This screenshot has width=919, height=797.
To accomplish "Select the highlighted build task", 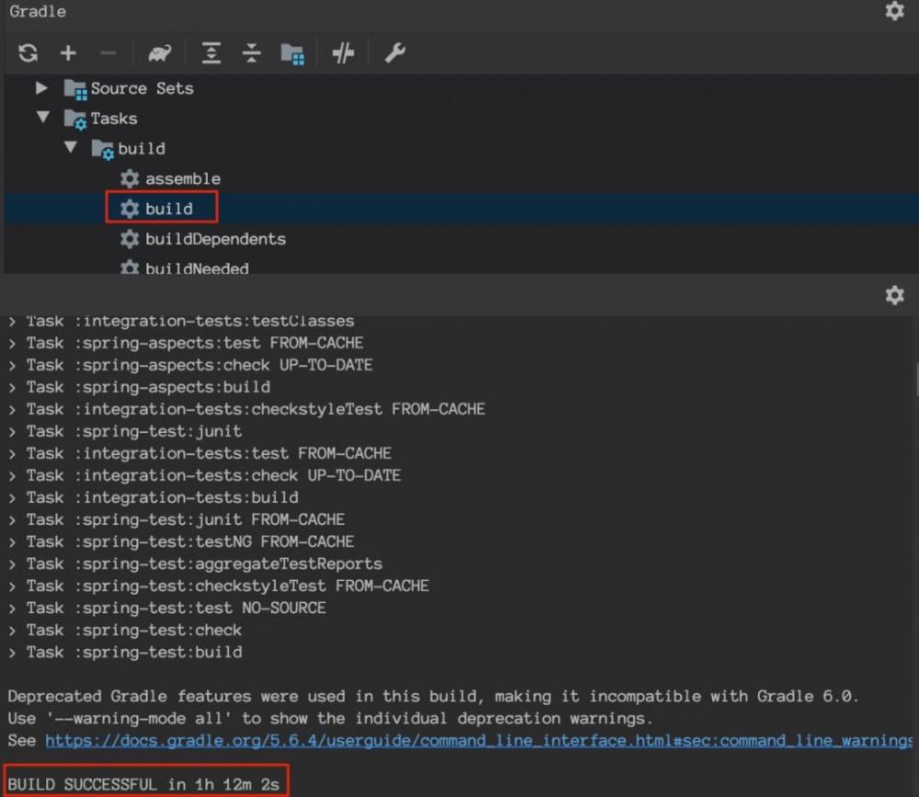I will click(168, 209).
